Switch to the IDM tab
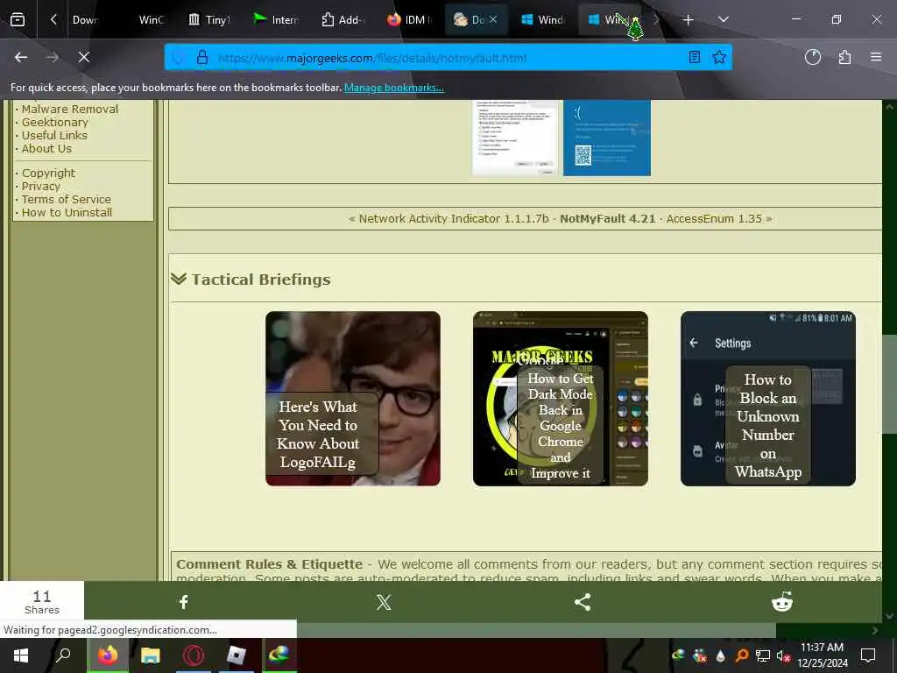Image resolution: width=897 pixels, height=673 pixels. (x=410, y=20)
